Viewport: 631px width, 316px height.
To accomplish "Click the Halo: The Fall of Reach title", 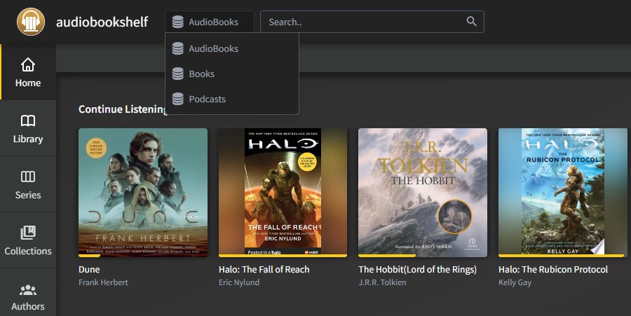I will 264,269.
